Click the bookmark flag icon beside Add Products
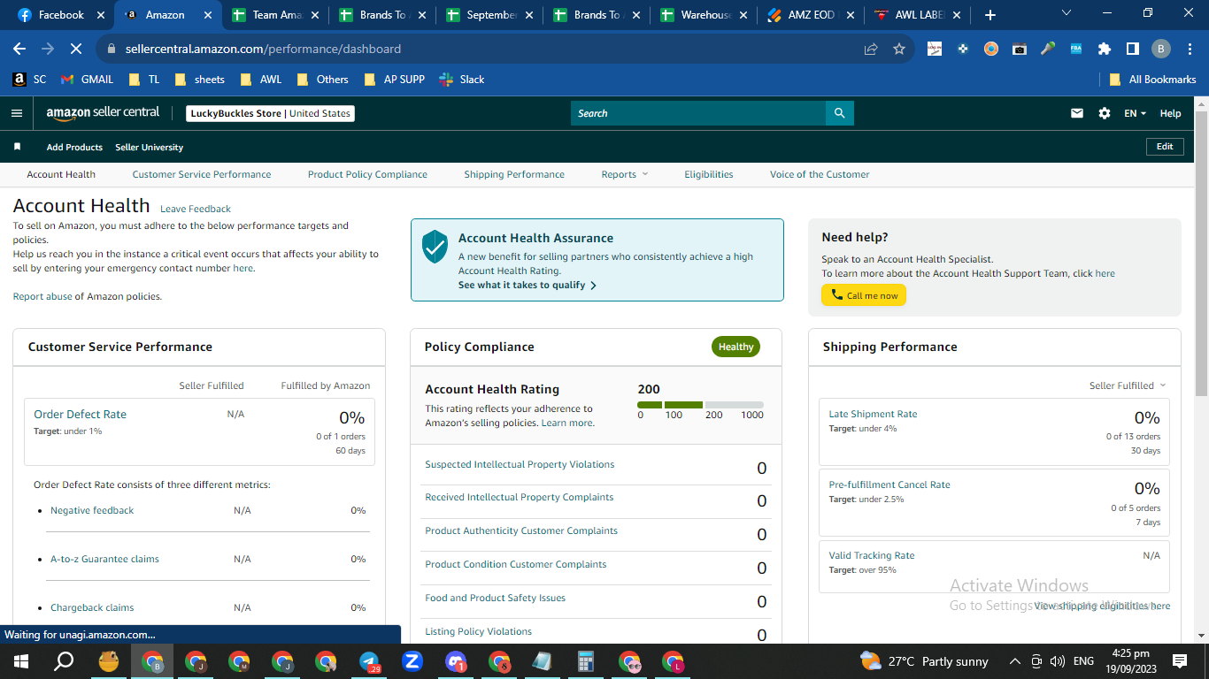This screenshot has height=679, width=1209. pos(17,147)
